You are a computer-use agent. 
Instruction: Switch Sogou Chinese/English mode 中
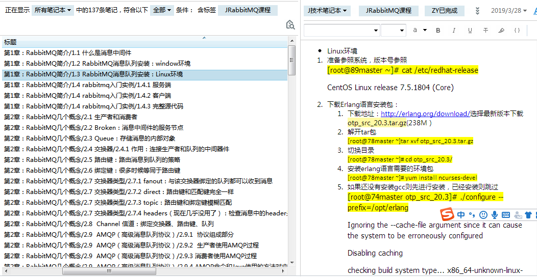tap(461, 215)
